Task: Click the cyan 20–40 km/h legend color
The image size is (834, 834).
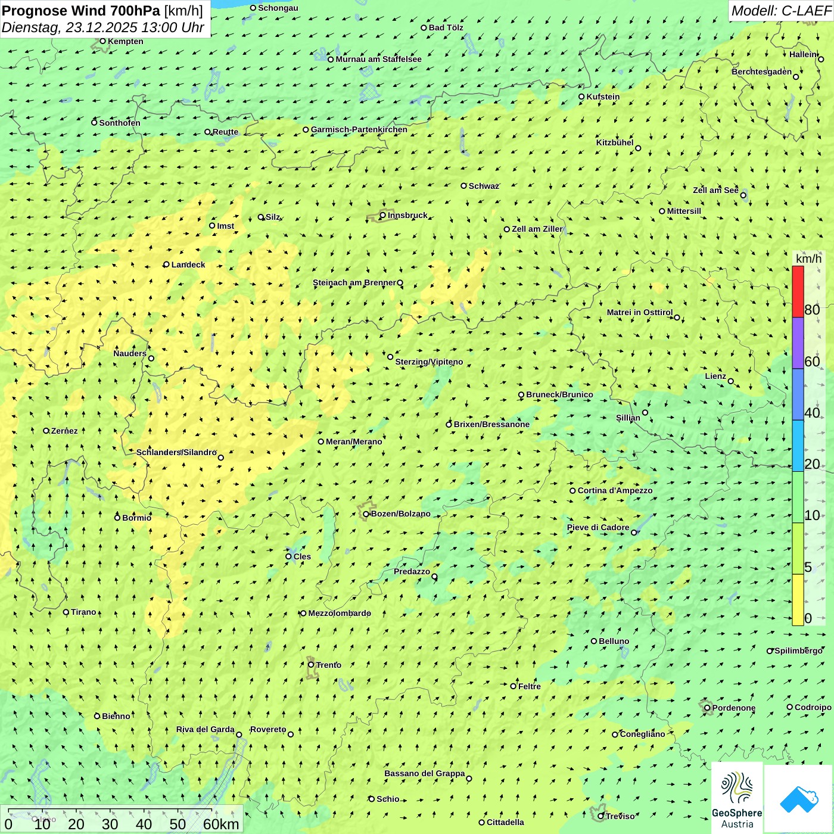Action: (x=798, y=446)
